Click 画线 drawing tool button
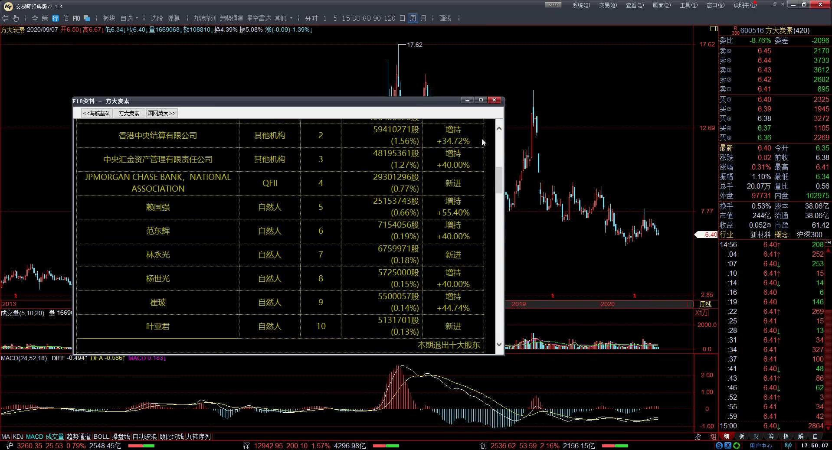Screen dimensions: 832x450 coord(445,18)
